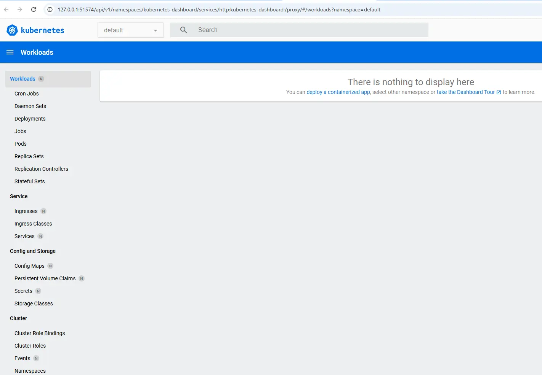Click the address bar URL
542x375 pixels.
pos(219,10)
